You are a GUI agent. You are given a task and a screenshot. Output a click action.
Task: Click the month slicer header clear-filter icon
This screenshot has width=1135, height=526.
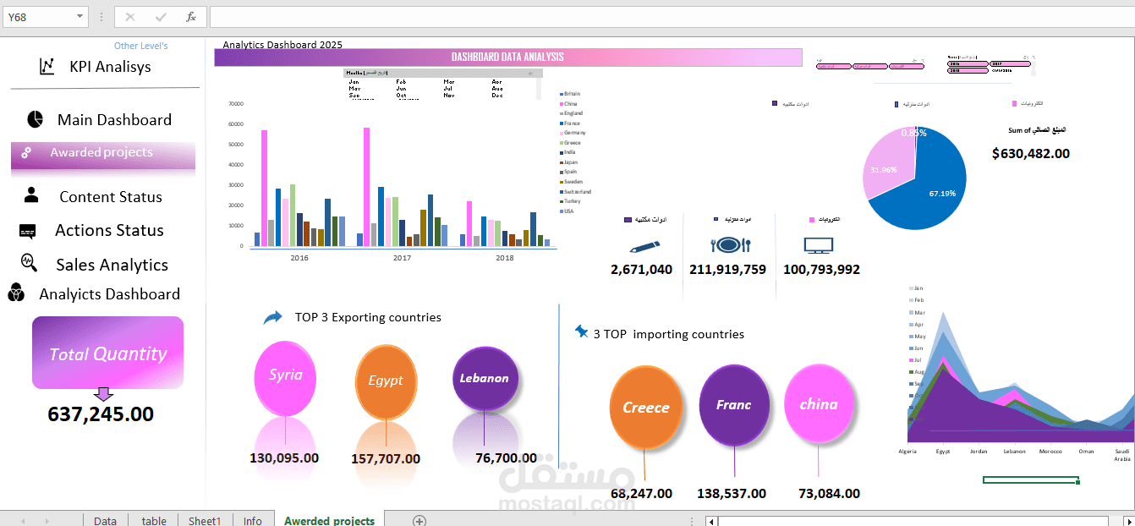pos(531,74)
